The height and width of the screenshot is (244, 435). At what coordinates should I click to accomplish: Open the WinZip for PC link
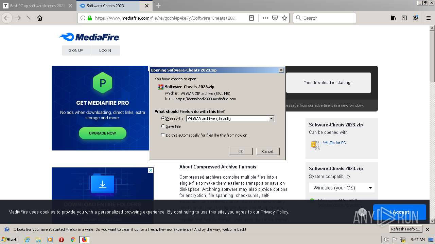(334, 143)
